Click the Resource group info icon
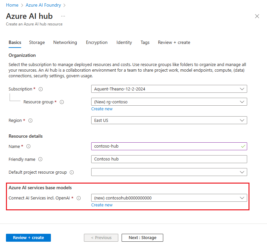267x246 pixels. [62, 102]
